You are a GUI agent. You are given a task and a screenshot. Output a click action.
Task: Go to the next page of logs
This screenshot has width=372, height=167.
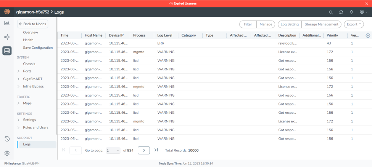click(143, 150)
